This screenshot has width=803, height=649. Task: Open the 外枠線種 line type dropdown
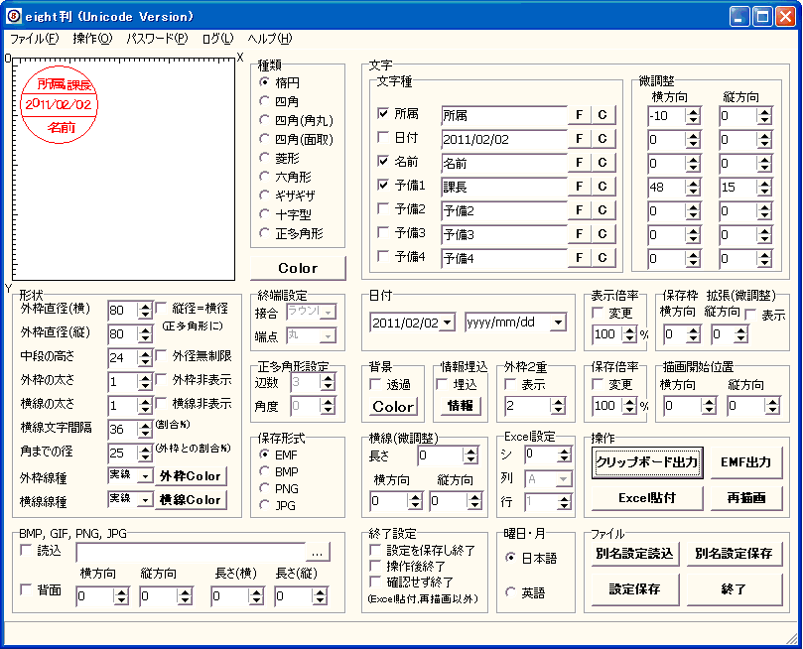click(x=146, y=476)
